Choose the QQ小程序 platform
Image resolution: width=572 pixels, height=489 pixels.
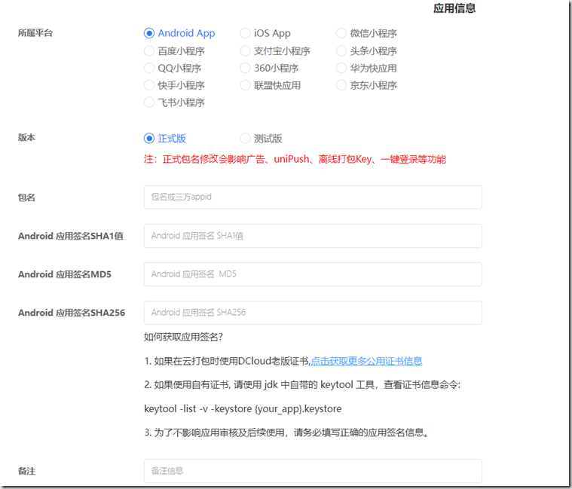(149, 69)
